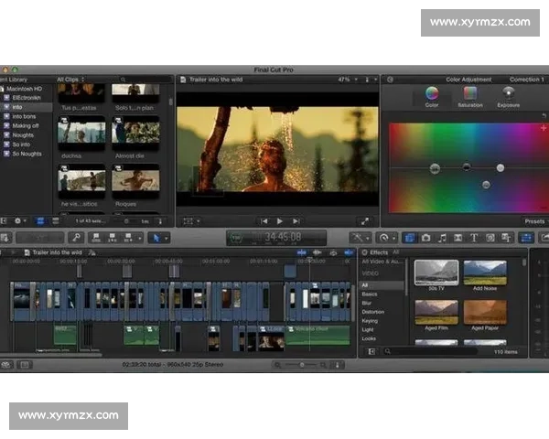Select the Making off event in library
Viewport: 549px width, 439px height.
(x=26, y=125)
